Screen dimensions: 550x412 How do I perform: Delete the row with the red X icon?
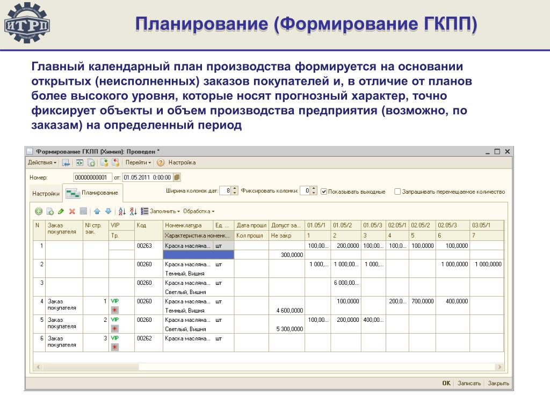click(x=73, y=211)
